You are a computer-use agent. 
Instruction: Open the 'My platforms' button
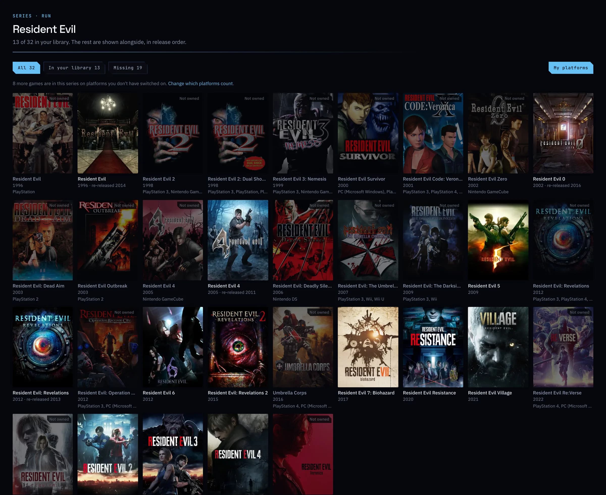pyautogui.click(x=571, y=68)
